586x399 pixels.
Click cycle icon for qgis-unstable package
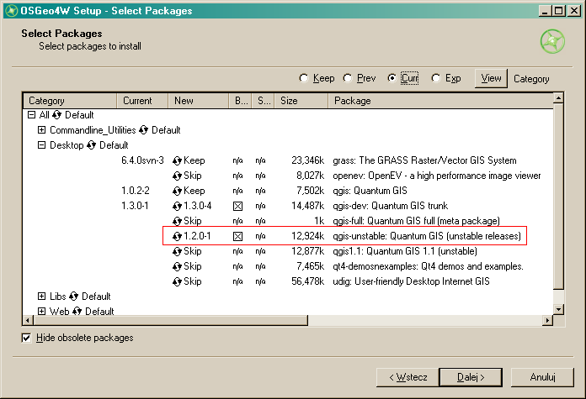[177, 236]
